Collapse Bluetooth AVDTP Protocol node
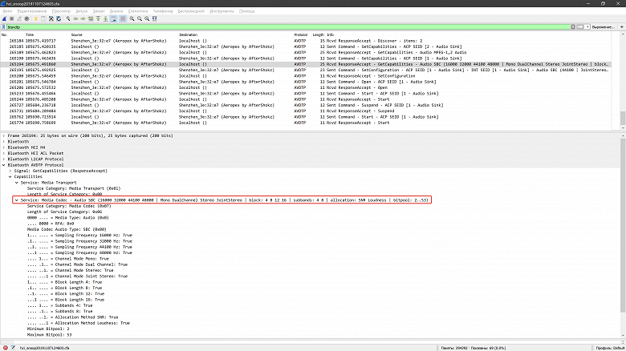 click(x=4, y=165)
